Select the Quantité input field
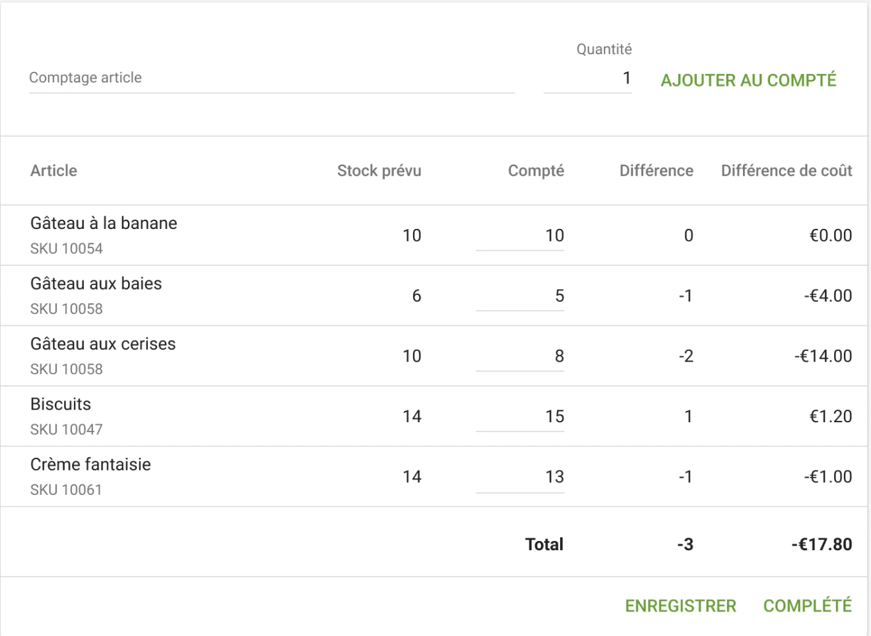The image size is (871, 636). (587, 78)
